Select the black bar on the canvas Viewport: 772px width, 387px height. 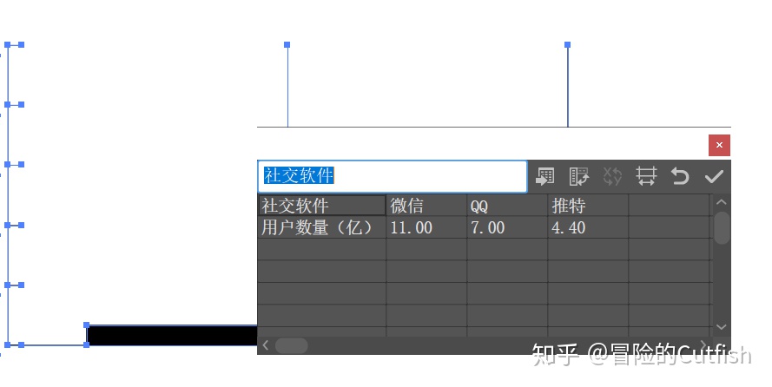172,335
